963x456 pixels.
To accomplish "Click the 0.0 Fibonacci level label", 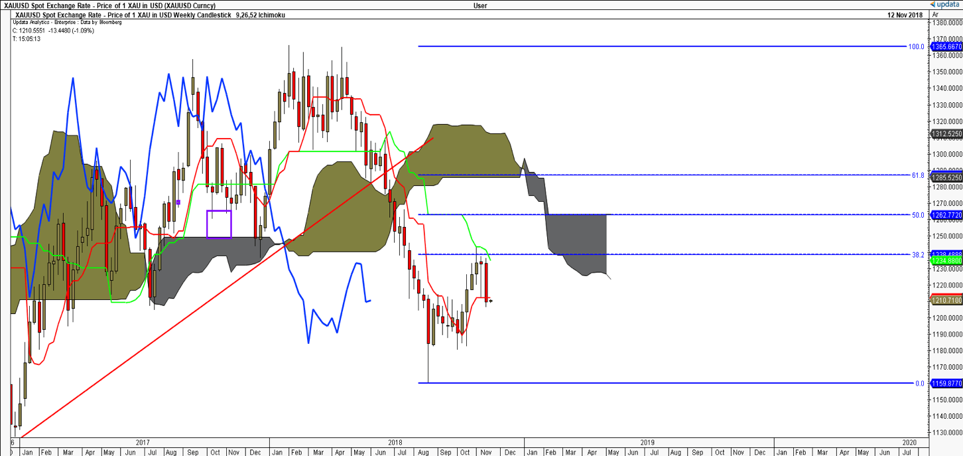I will 919,384.
